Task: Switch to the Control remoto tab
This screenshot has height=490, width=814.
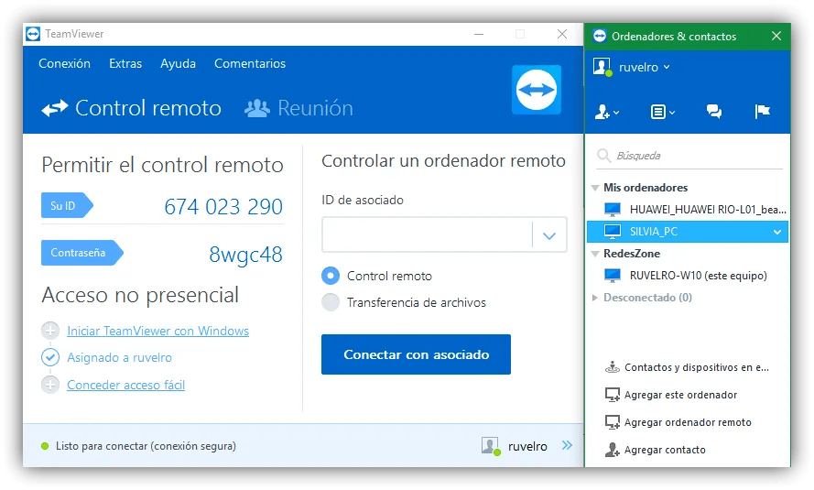Action: pyautogui.click(x=131, y=108)
